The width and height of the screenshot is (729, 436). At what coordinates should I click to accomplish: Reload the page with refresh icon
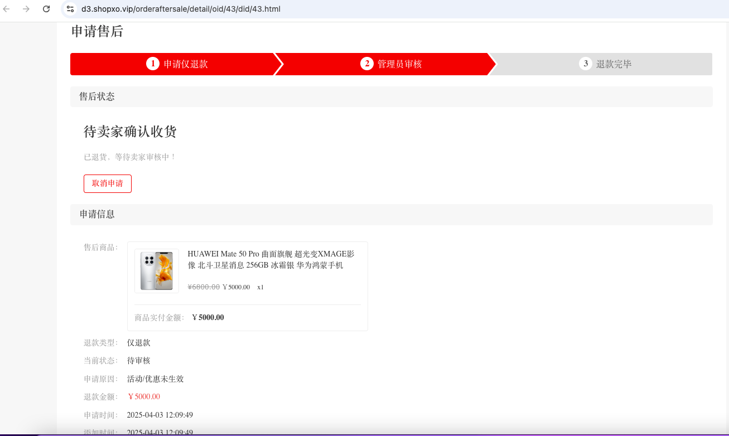tap(46, 9)
